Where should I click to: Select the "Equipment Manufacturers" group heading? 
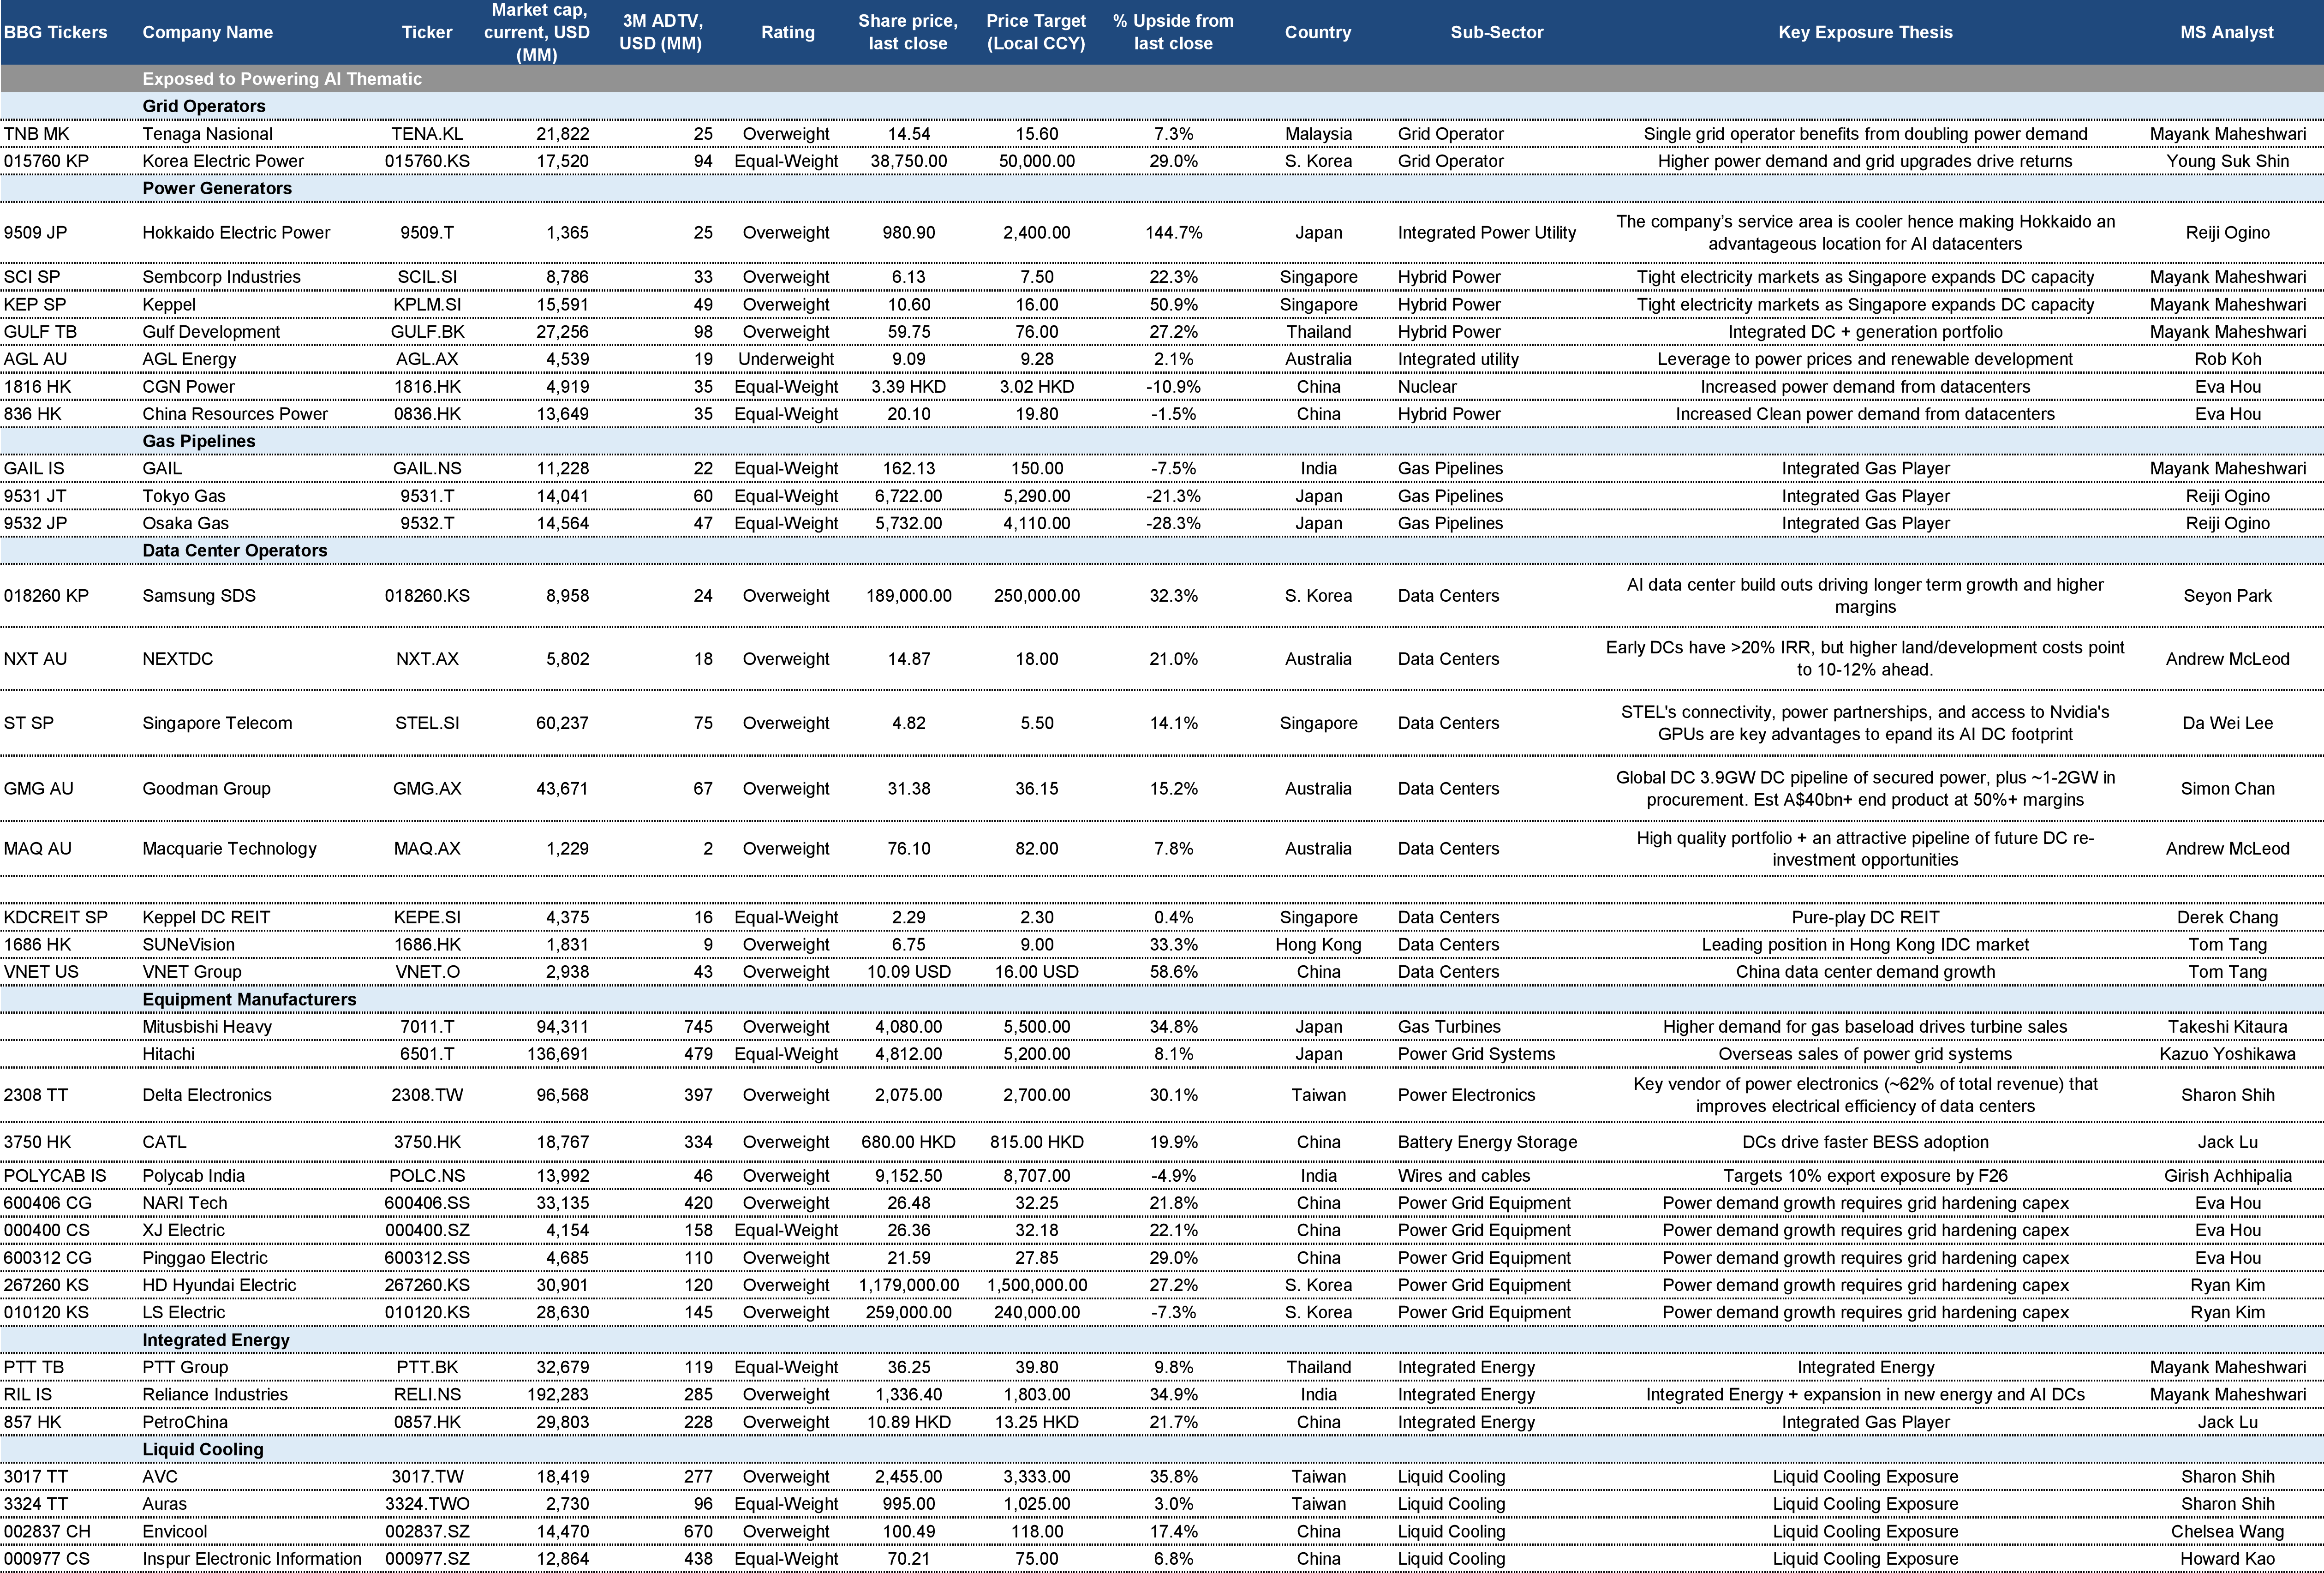point(249,999)
